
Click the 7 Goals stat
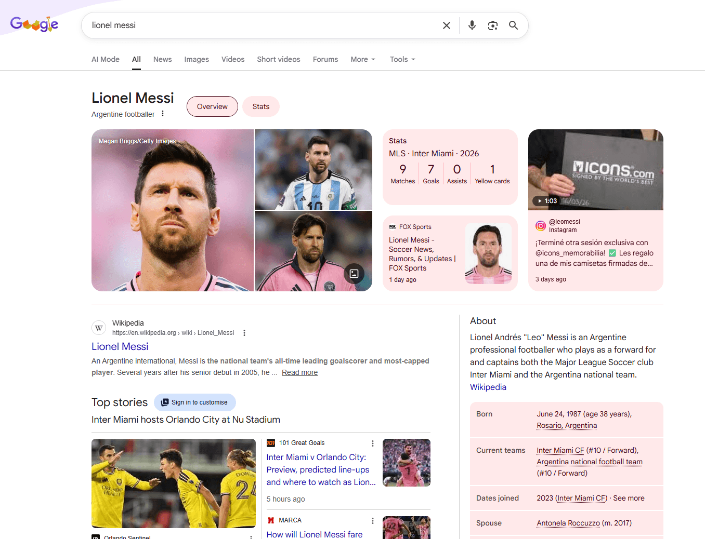pyautogui.click(x=431, y=173)
